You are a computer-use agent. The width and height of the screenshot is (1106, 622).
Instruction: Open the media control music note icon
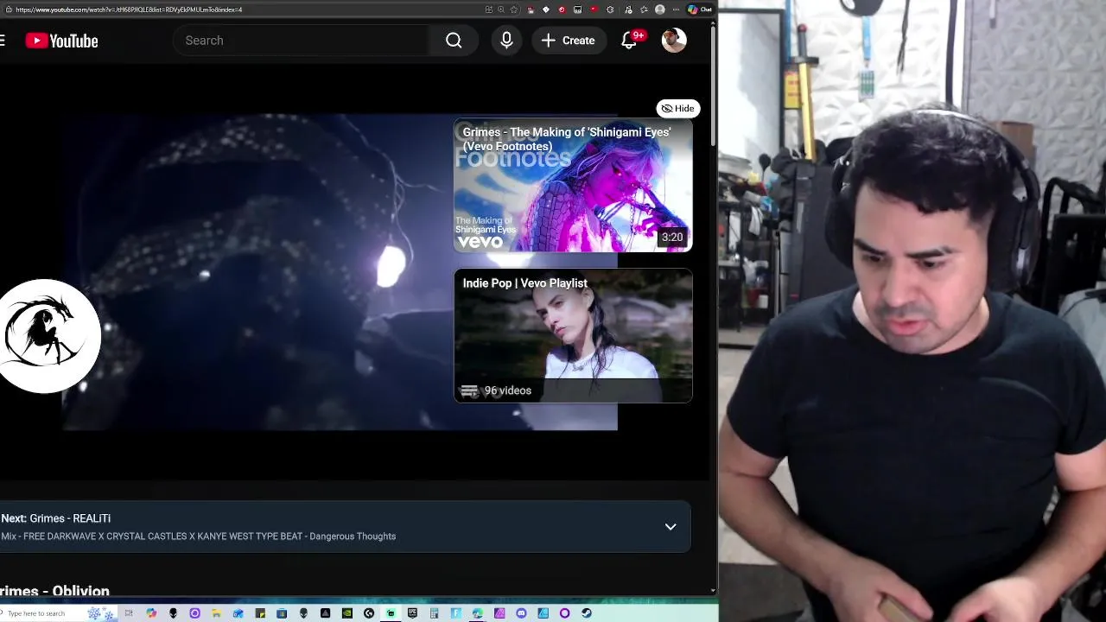tap(628, 10)
